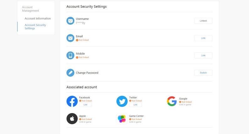Click the Linked button for Username
This screenshot has height=134, width=249.
tap(203, 21)
